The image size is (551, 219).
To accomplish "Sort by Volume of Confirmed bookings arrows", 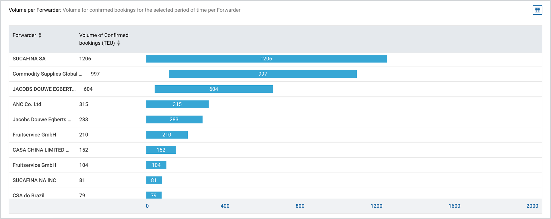I will click(x=119, y=43).
